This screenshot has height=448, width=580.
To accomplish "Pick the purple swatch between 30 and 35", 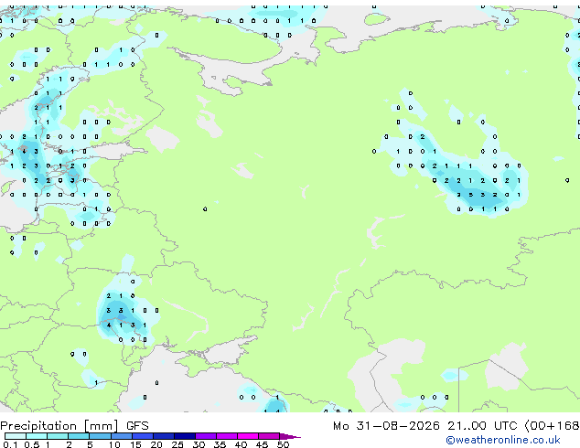I will tap(205, 436).
